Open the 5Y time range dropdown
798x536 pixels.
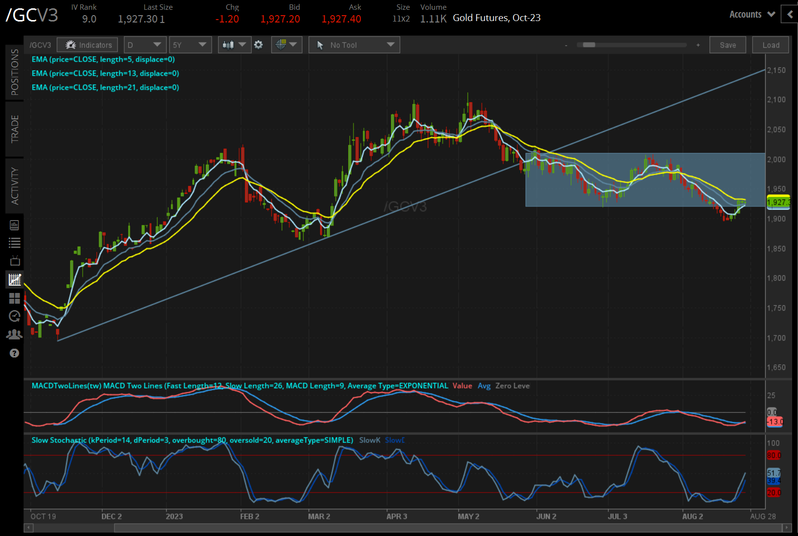[190, 45]
